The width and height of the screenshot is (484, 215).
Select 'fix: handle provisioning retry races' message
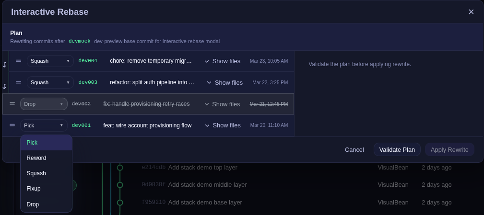(146, 104)
